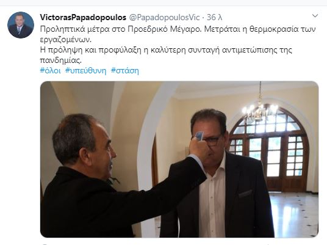The width and height of the screenshot is (327, 245).
Task: Visit the @PapadopoulosVic handle
Action: (164, 17)
